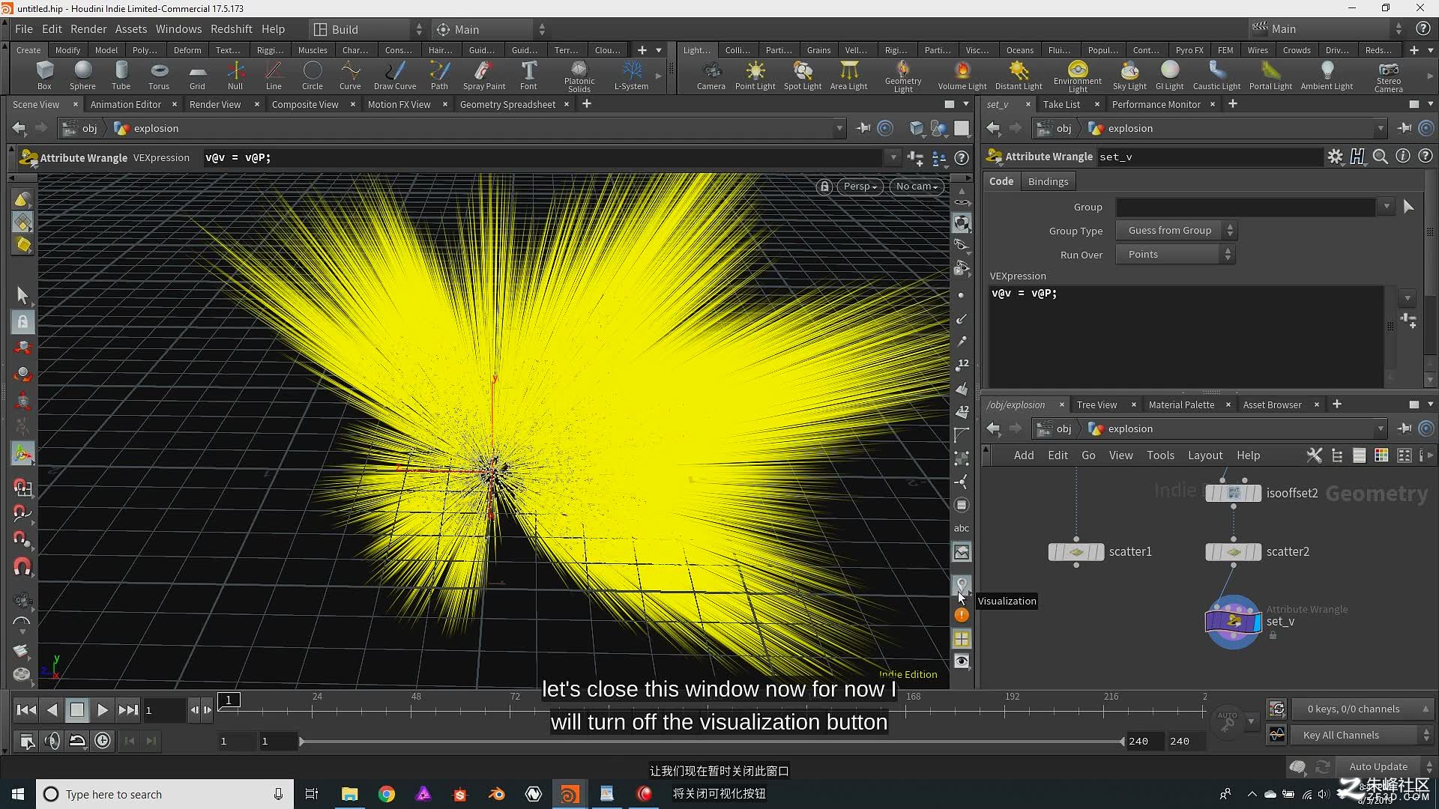
Task: Click the scatter1 node
Action: (1076, 552)
